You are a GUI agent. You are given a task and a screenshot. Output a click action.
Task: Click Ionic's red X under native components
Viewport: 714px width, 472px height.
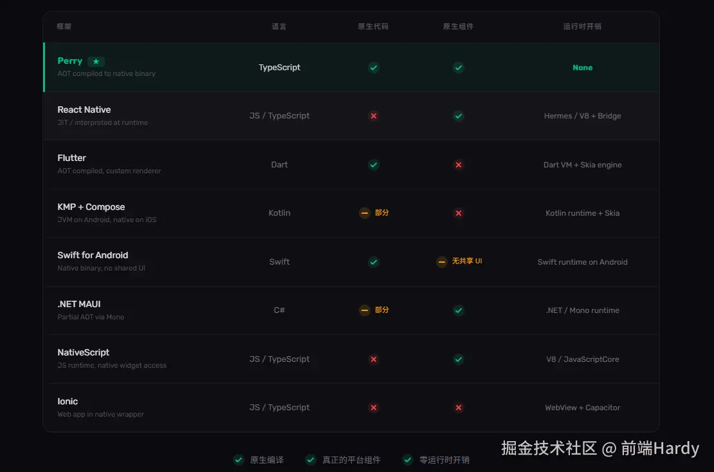point(459,408)
